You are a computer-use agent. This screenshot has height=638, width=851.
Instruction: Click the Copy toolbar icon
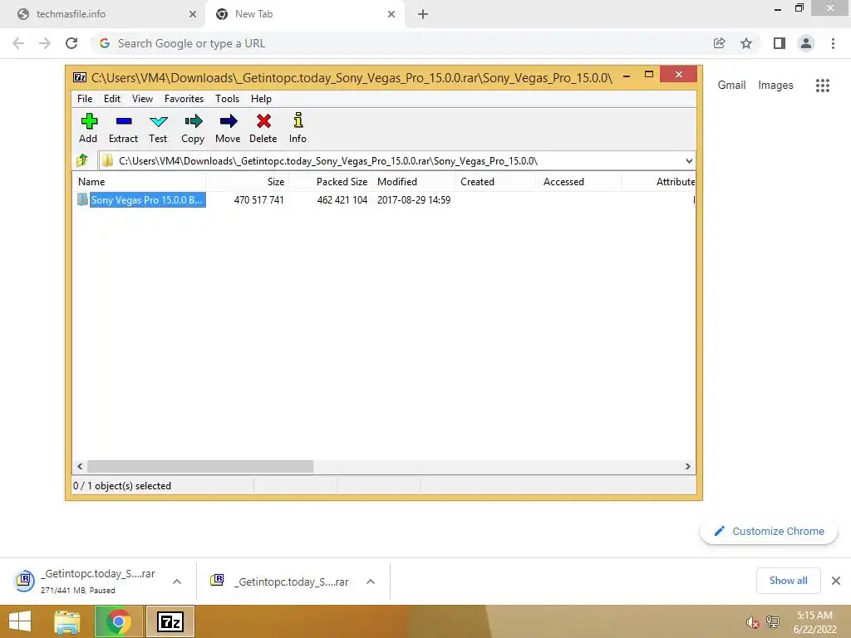(x=193, y=128)
